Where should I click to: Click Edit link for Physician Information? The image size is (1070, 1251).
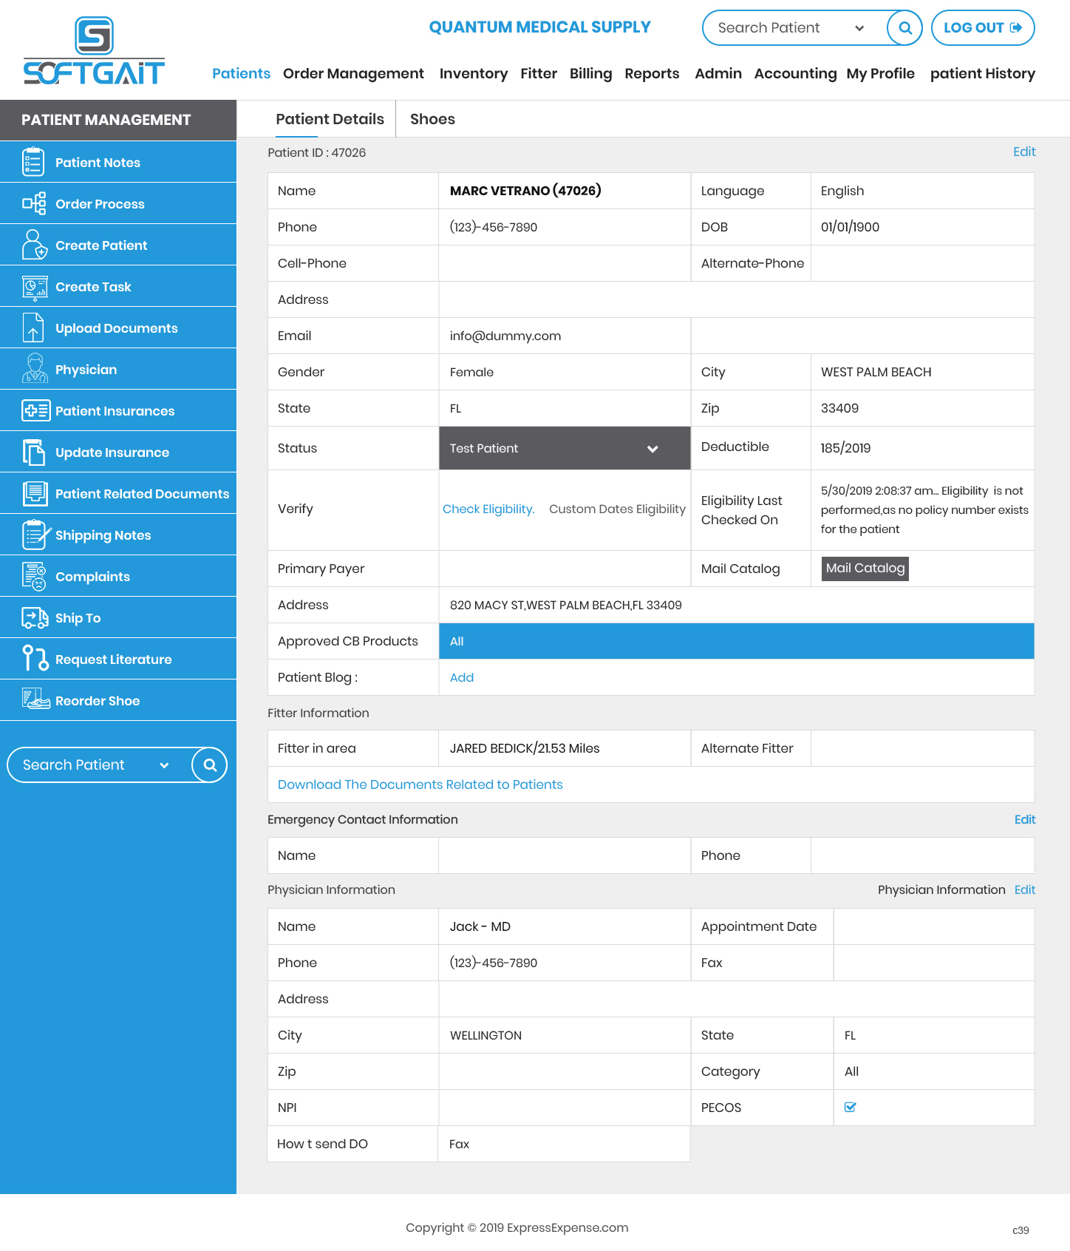click(x=1025, y=889)
